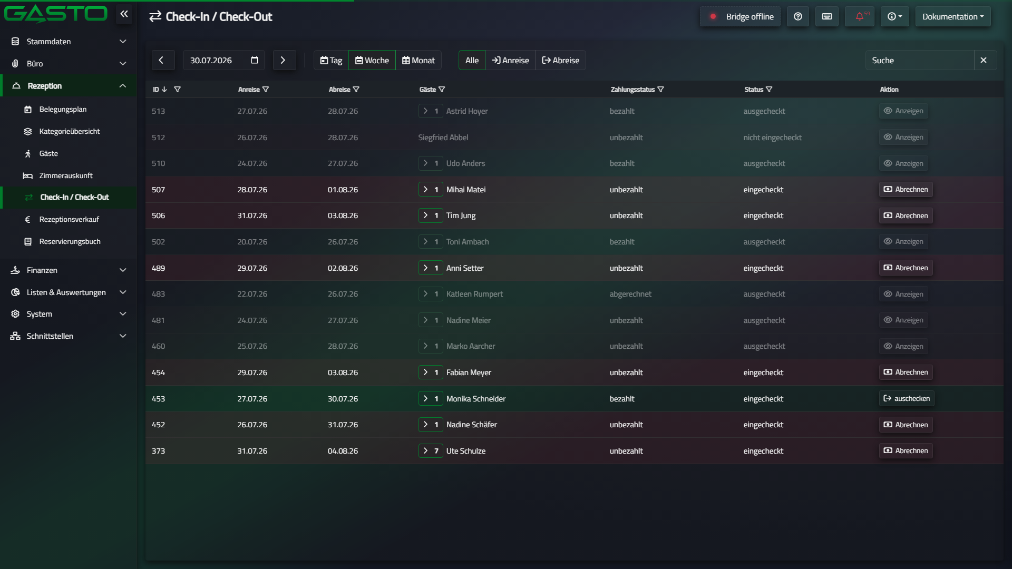Expand Finanzen menu section
This screenshot has height=569, width=1012.
click(69, 270)
